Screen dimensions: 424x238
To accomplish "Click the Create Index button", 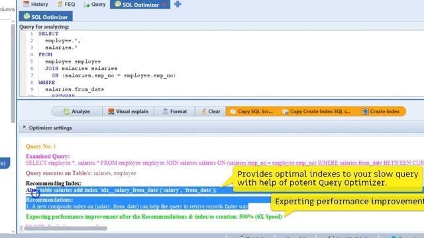I will (381, 112).
